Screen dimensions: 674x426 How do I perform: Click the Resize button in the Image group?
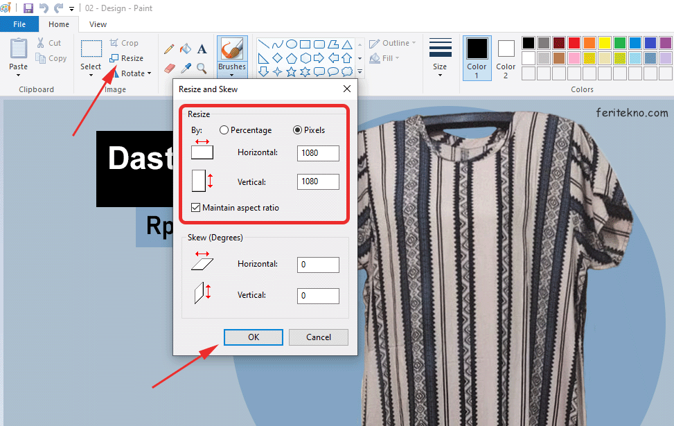click(x=126, y=58)
